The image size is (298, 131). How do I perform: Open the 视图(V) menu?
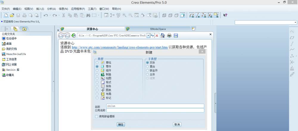click(x=29, y=9)
